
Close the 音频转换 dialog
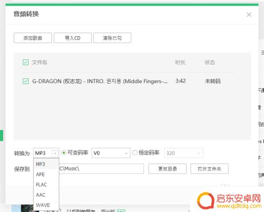coord(249,15)
